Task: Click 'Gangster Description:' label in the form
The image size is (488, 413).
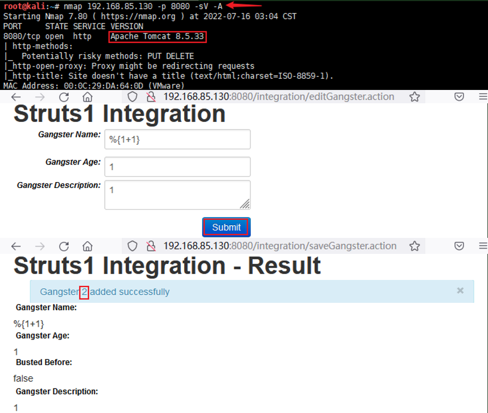Action: point(59,185)
